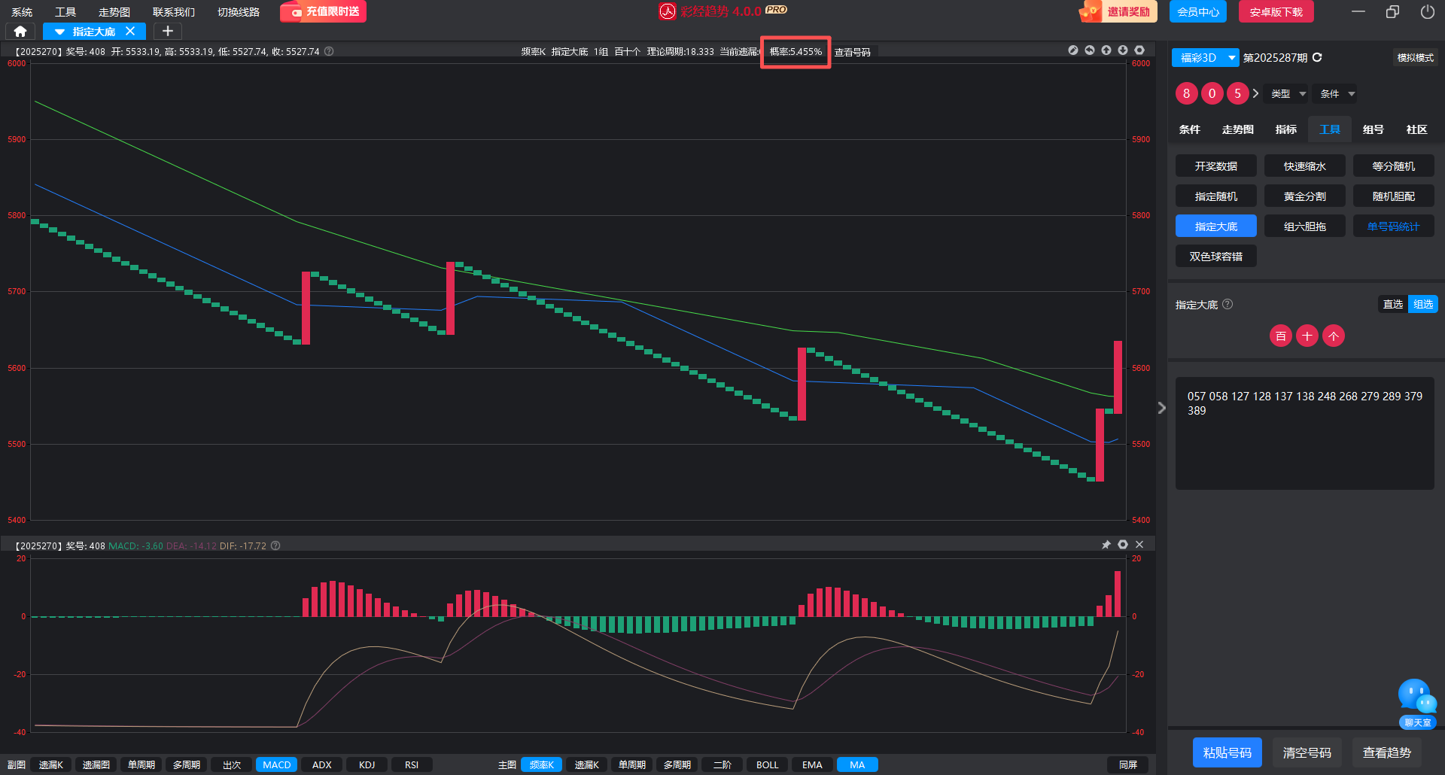Enable the MA overlay on main chart
Viewport: 1445px width, 775px height.
[857, 764]
